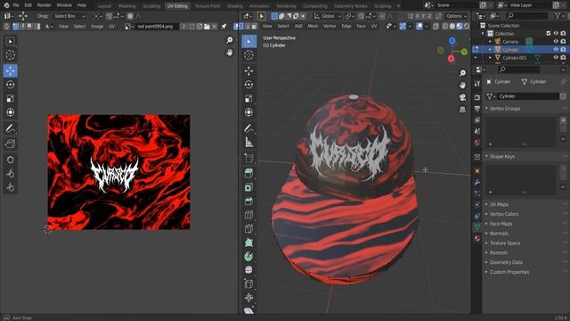Select the Poly Build tool
This screenshot has height=321, width=570.
coord(248,243)
